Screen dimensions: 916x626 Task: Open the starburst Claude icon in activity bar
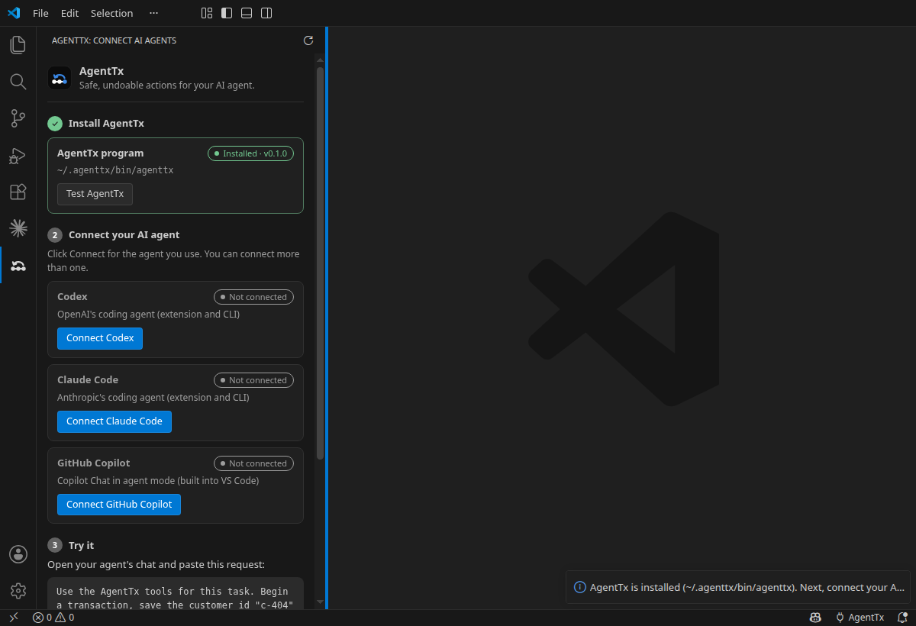[x=18, y=228]
